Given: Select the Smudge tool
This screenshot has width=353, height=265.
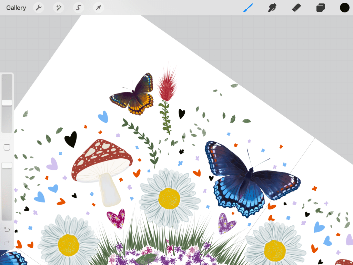Looking at the screenshot, I should pyautogui.click(x=272, y=8).
